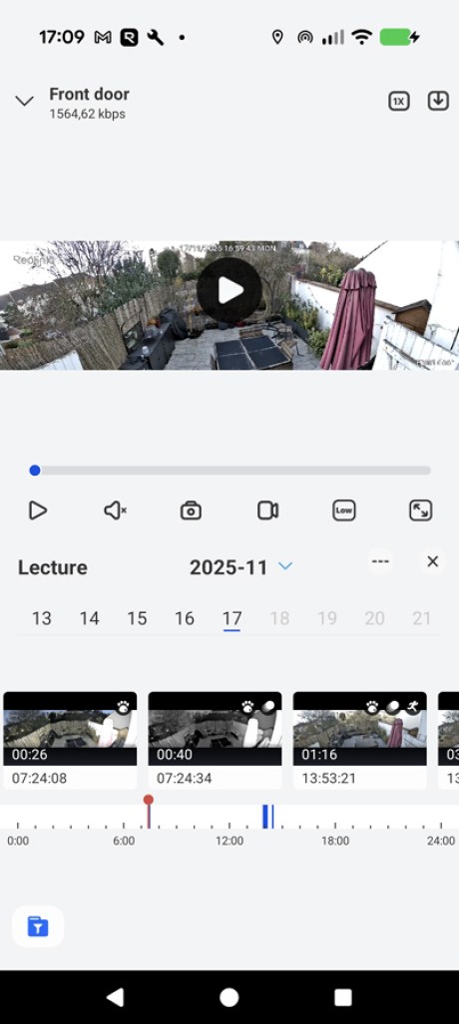Open the 07:24:34 clip thumbnail

point(216,741)
